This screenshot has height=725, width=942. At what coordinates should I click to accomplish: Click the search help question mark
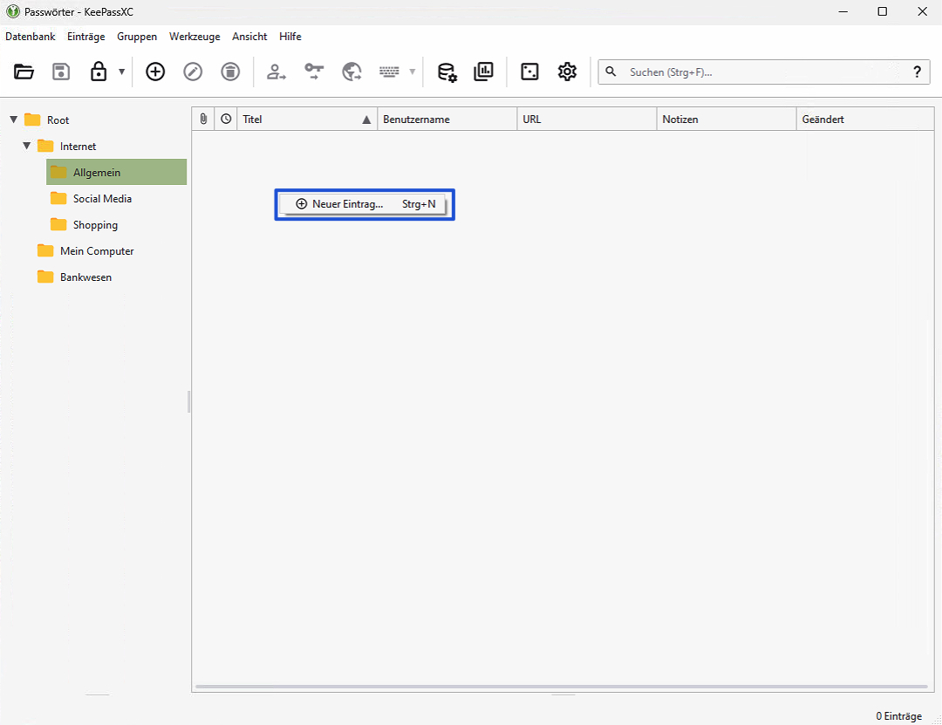click(917, 72)
